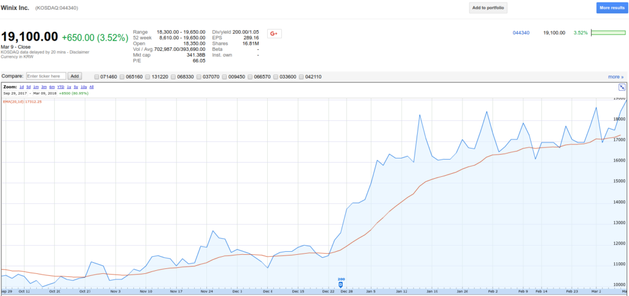This screenshot has height=296, width=629.
Task: Click the More results button
Action: pyautogui.click(x=612, y=8)
